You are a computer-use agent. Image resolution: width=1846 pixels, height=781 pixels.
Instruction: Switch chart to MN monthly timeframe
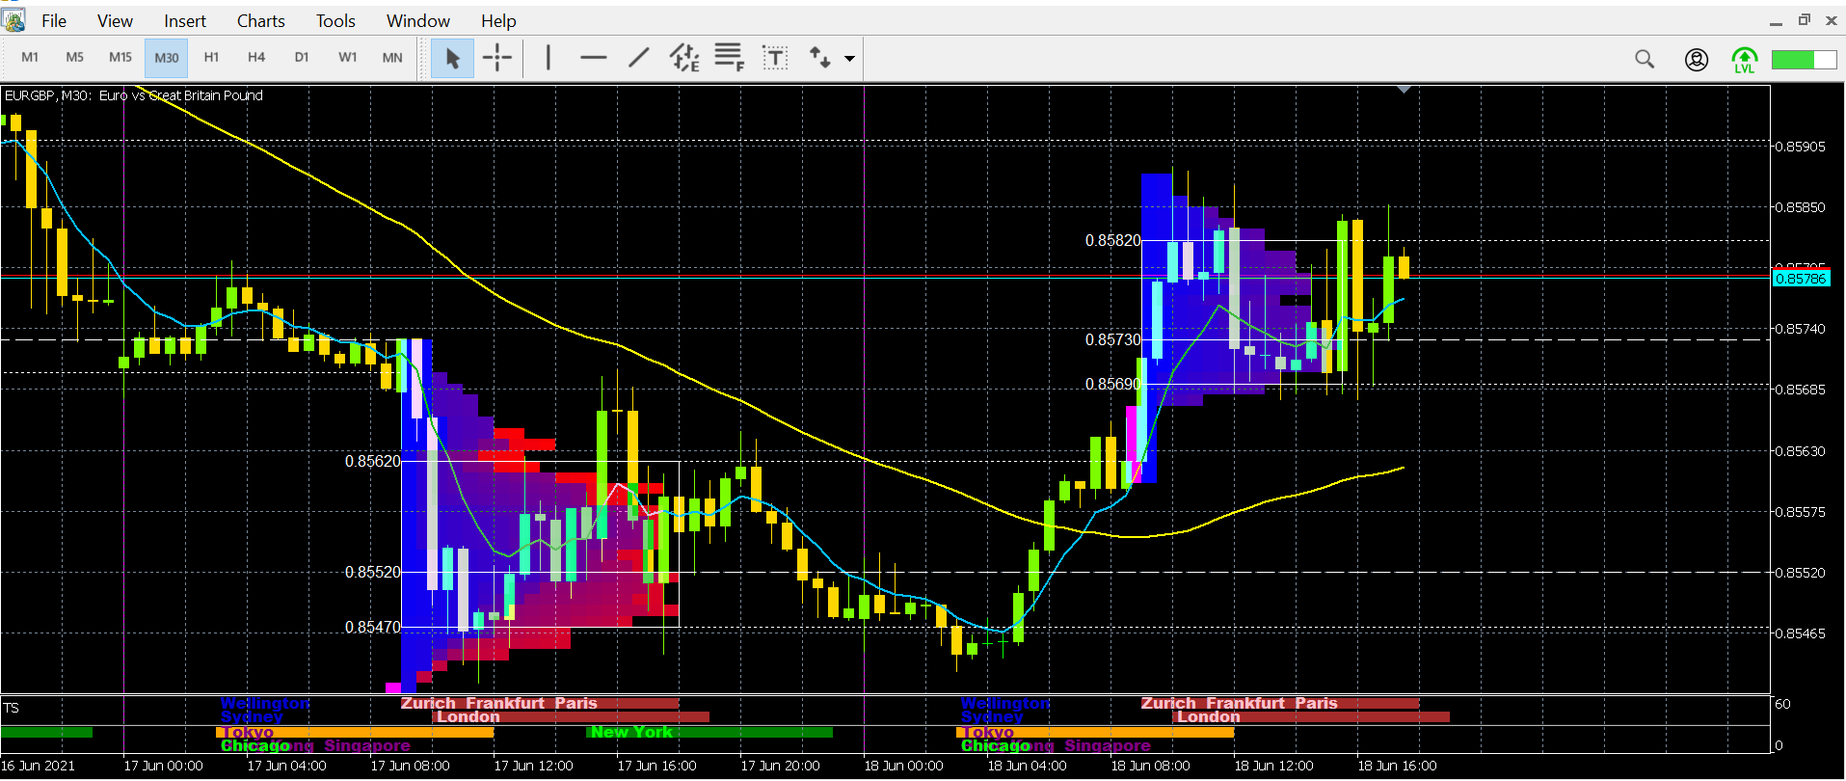392,58
